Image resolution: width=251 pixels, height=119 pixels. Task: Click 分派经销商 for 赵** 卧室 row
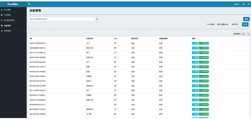coord(203,71)
